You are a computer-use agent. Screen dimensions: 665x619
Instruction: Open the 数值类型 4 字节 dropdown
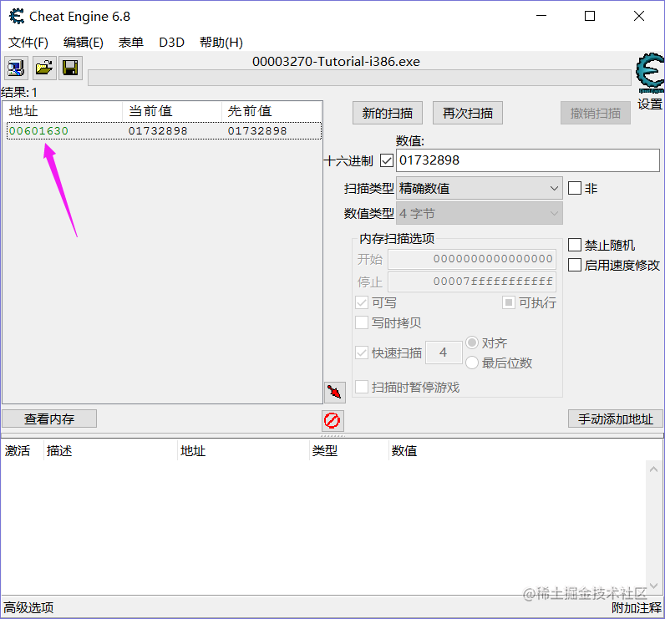pyautogui.click(x=480, y=213)
